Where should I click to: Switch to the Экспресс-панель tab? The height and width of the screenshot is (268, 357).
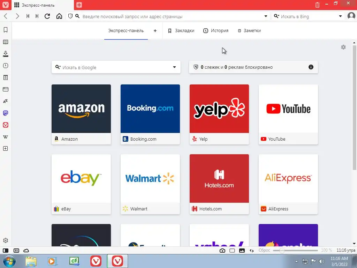[126, 31]
